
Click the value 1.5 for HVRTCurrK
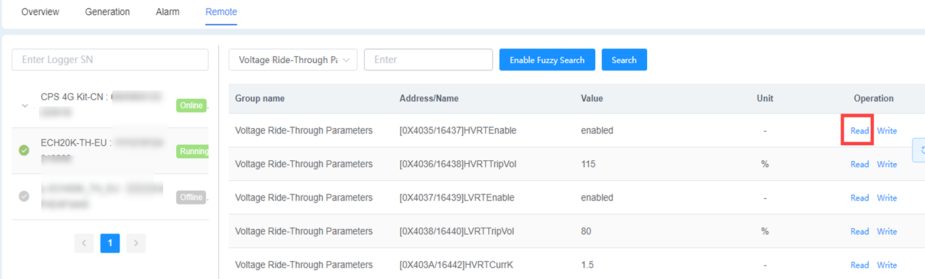[587, 265]
